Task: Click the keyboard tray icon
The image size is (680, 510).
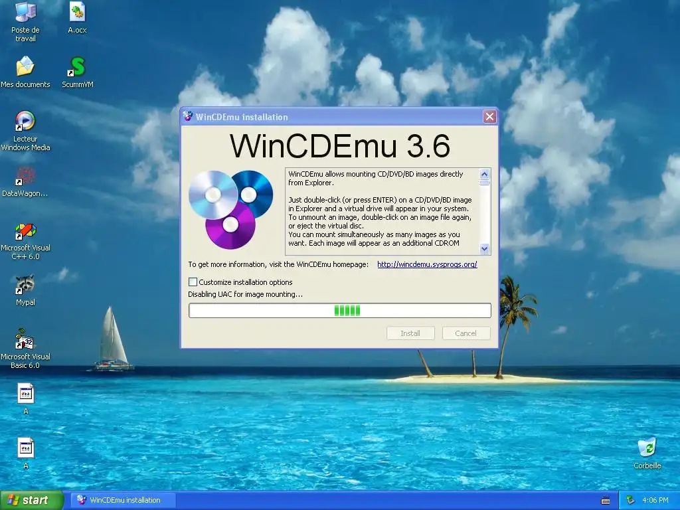Action: [x=606, y=501]
